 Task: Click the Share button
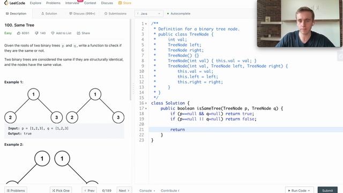[x=84, y=33]
